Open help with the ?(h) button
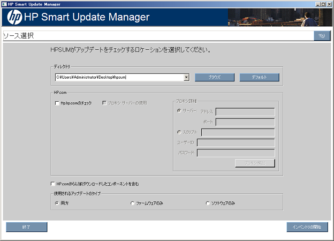Viewport: 334px width, 241px height. tap(322, 36)
